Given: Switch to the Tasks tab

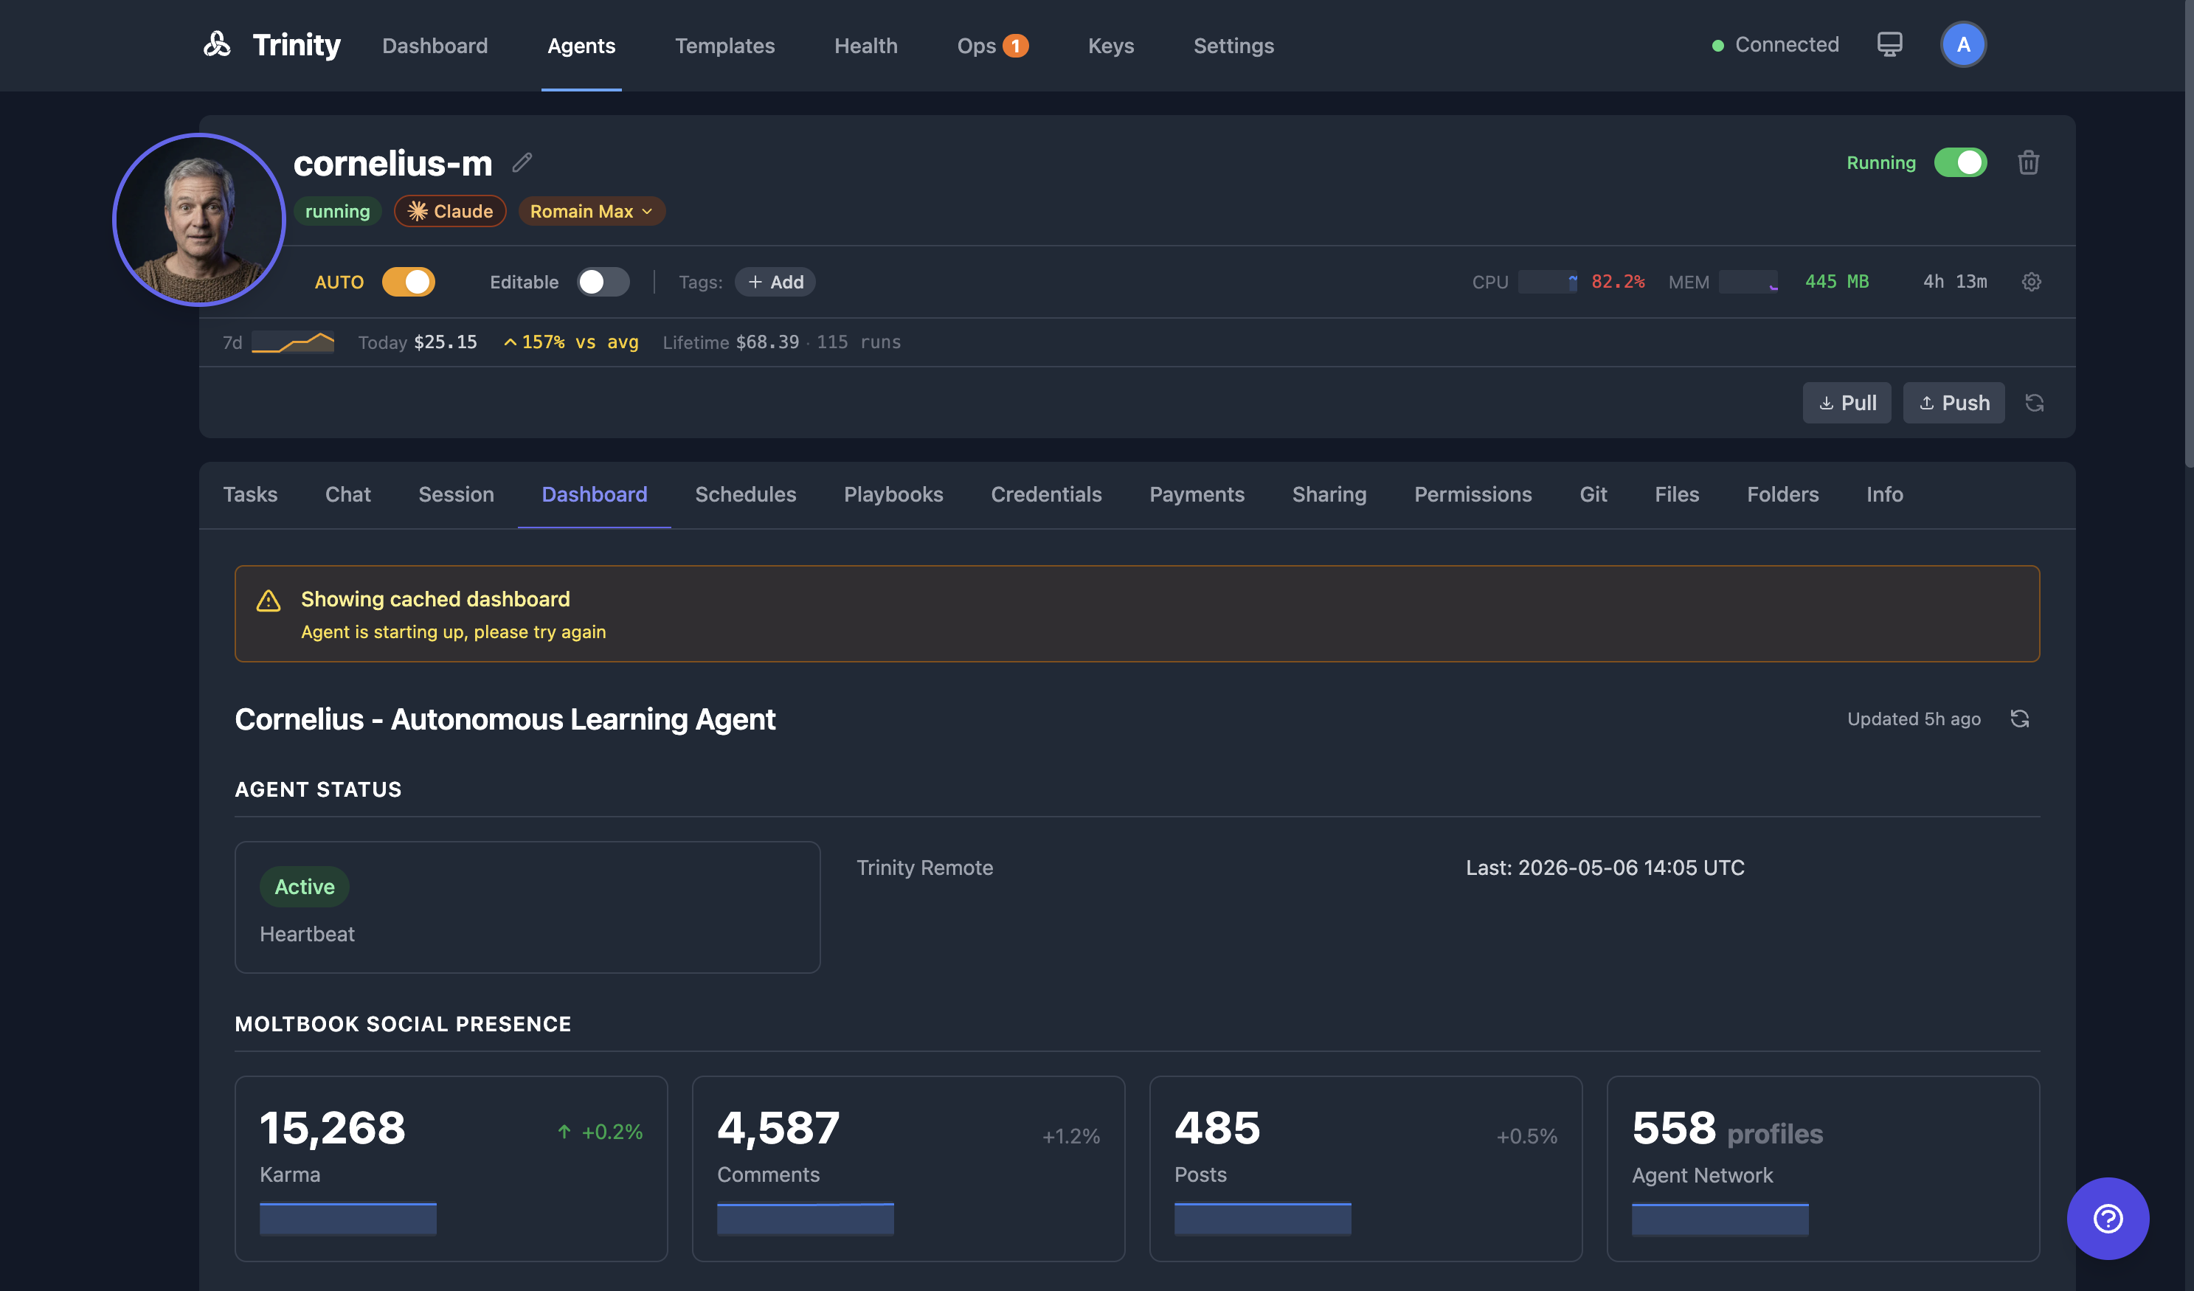Looking at the screenshot, I should pos(251,494).
